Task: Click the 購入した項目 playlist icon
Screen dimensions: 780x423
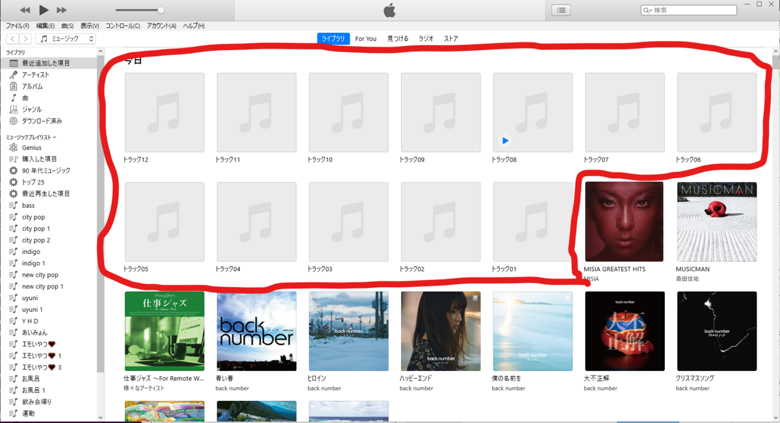Action: click(14, 159)
